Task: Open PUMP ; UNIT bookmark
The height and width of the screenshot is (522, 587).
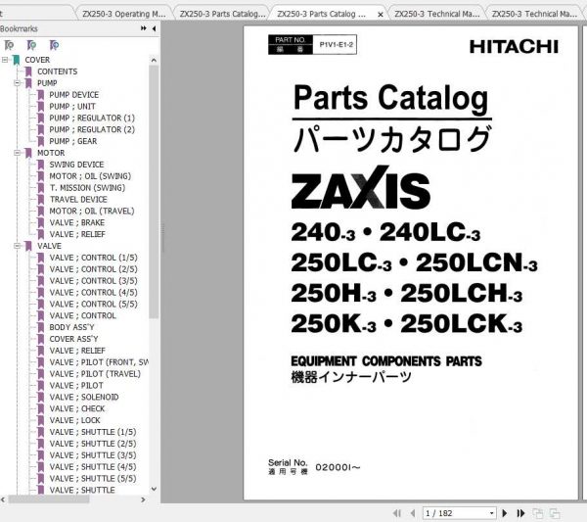Action: pyautogui.click(x=72, y=107)
